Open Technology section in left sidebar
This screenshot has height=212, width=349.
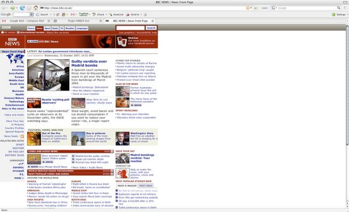tap(16, 101)
